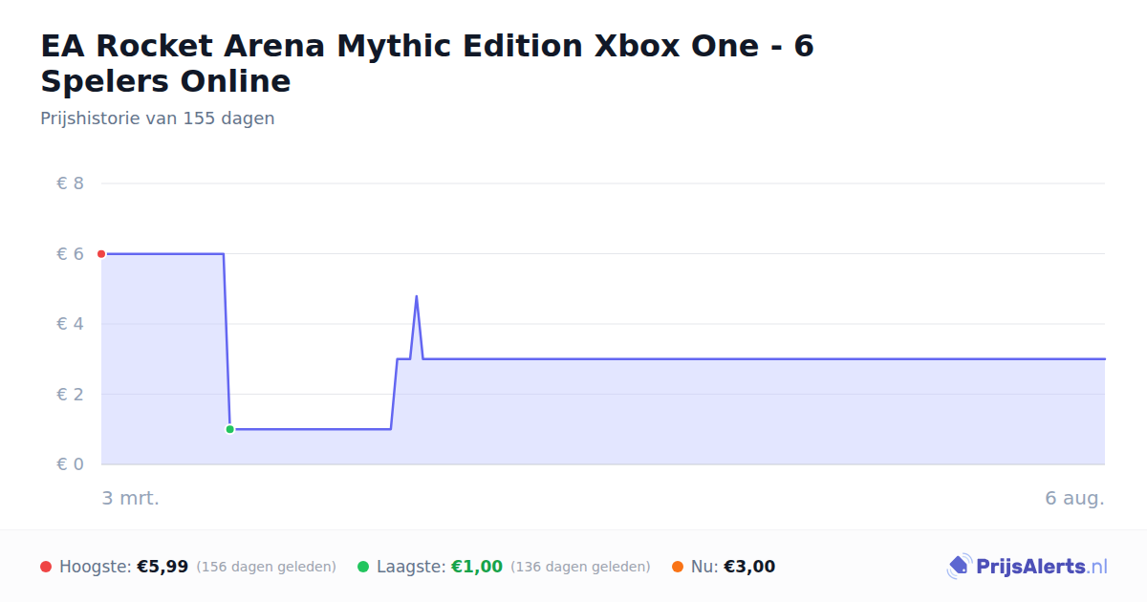
Task: Click the Nu €3,00 current price
Action: tap(749, 567)
